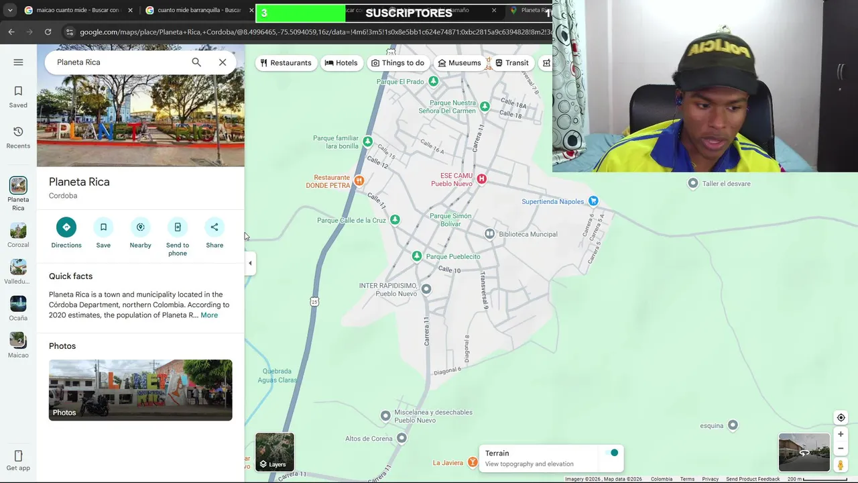Close the maicao cuanto mide tab
Image resolution: width=858 pixels, height=483 pixels.
(x=130, y=10)
